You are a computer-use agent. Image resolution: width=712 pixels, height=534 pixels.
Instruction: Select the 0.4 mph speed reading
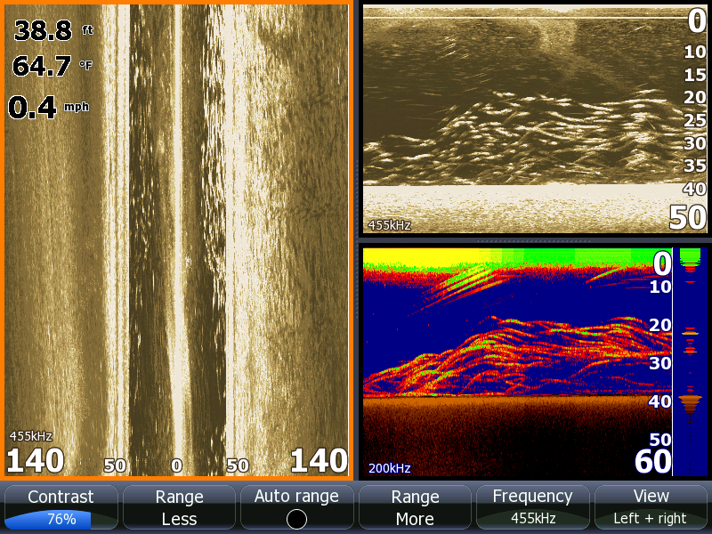(49, 108)
